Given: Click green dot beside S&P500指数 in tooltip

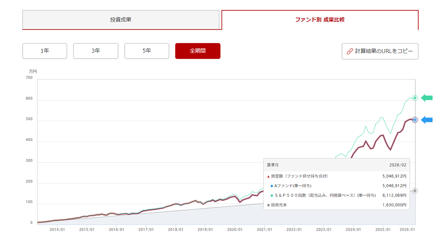Looking at the screenshot, I should coord(272,196).
